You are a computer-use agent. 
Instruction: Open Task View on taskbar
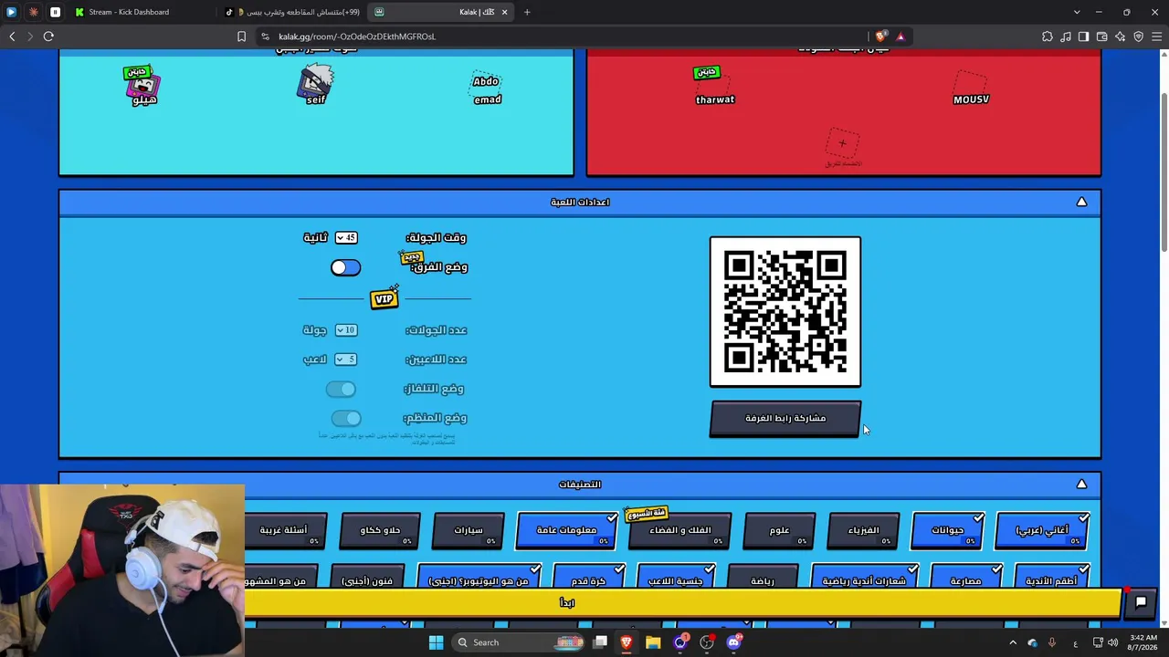600,642
